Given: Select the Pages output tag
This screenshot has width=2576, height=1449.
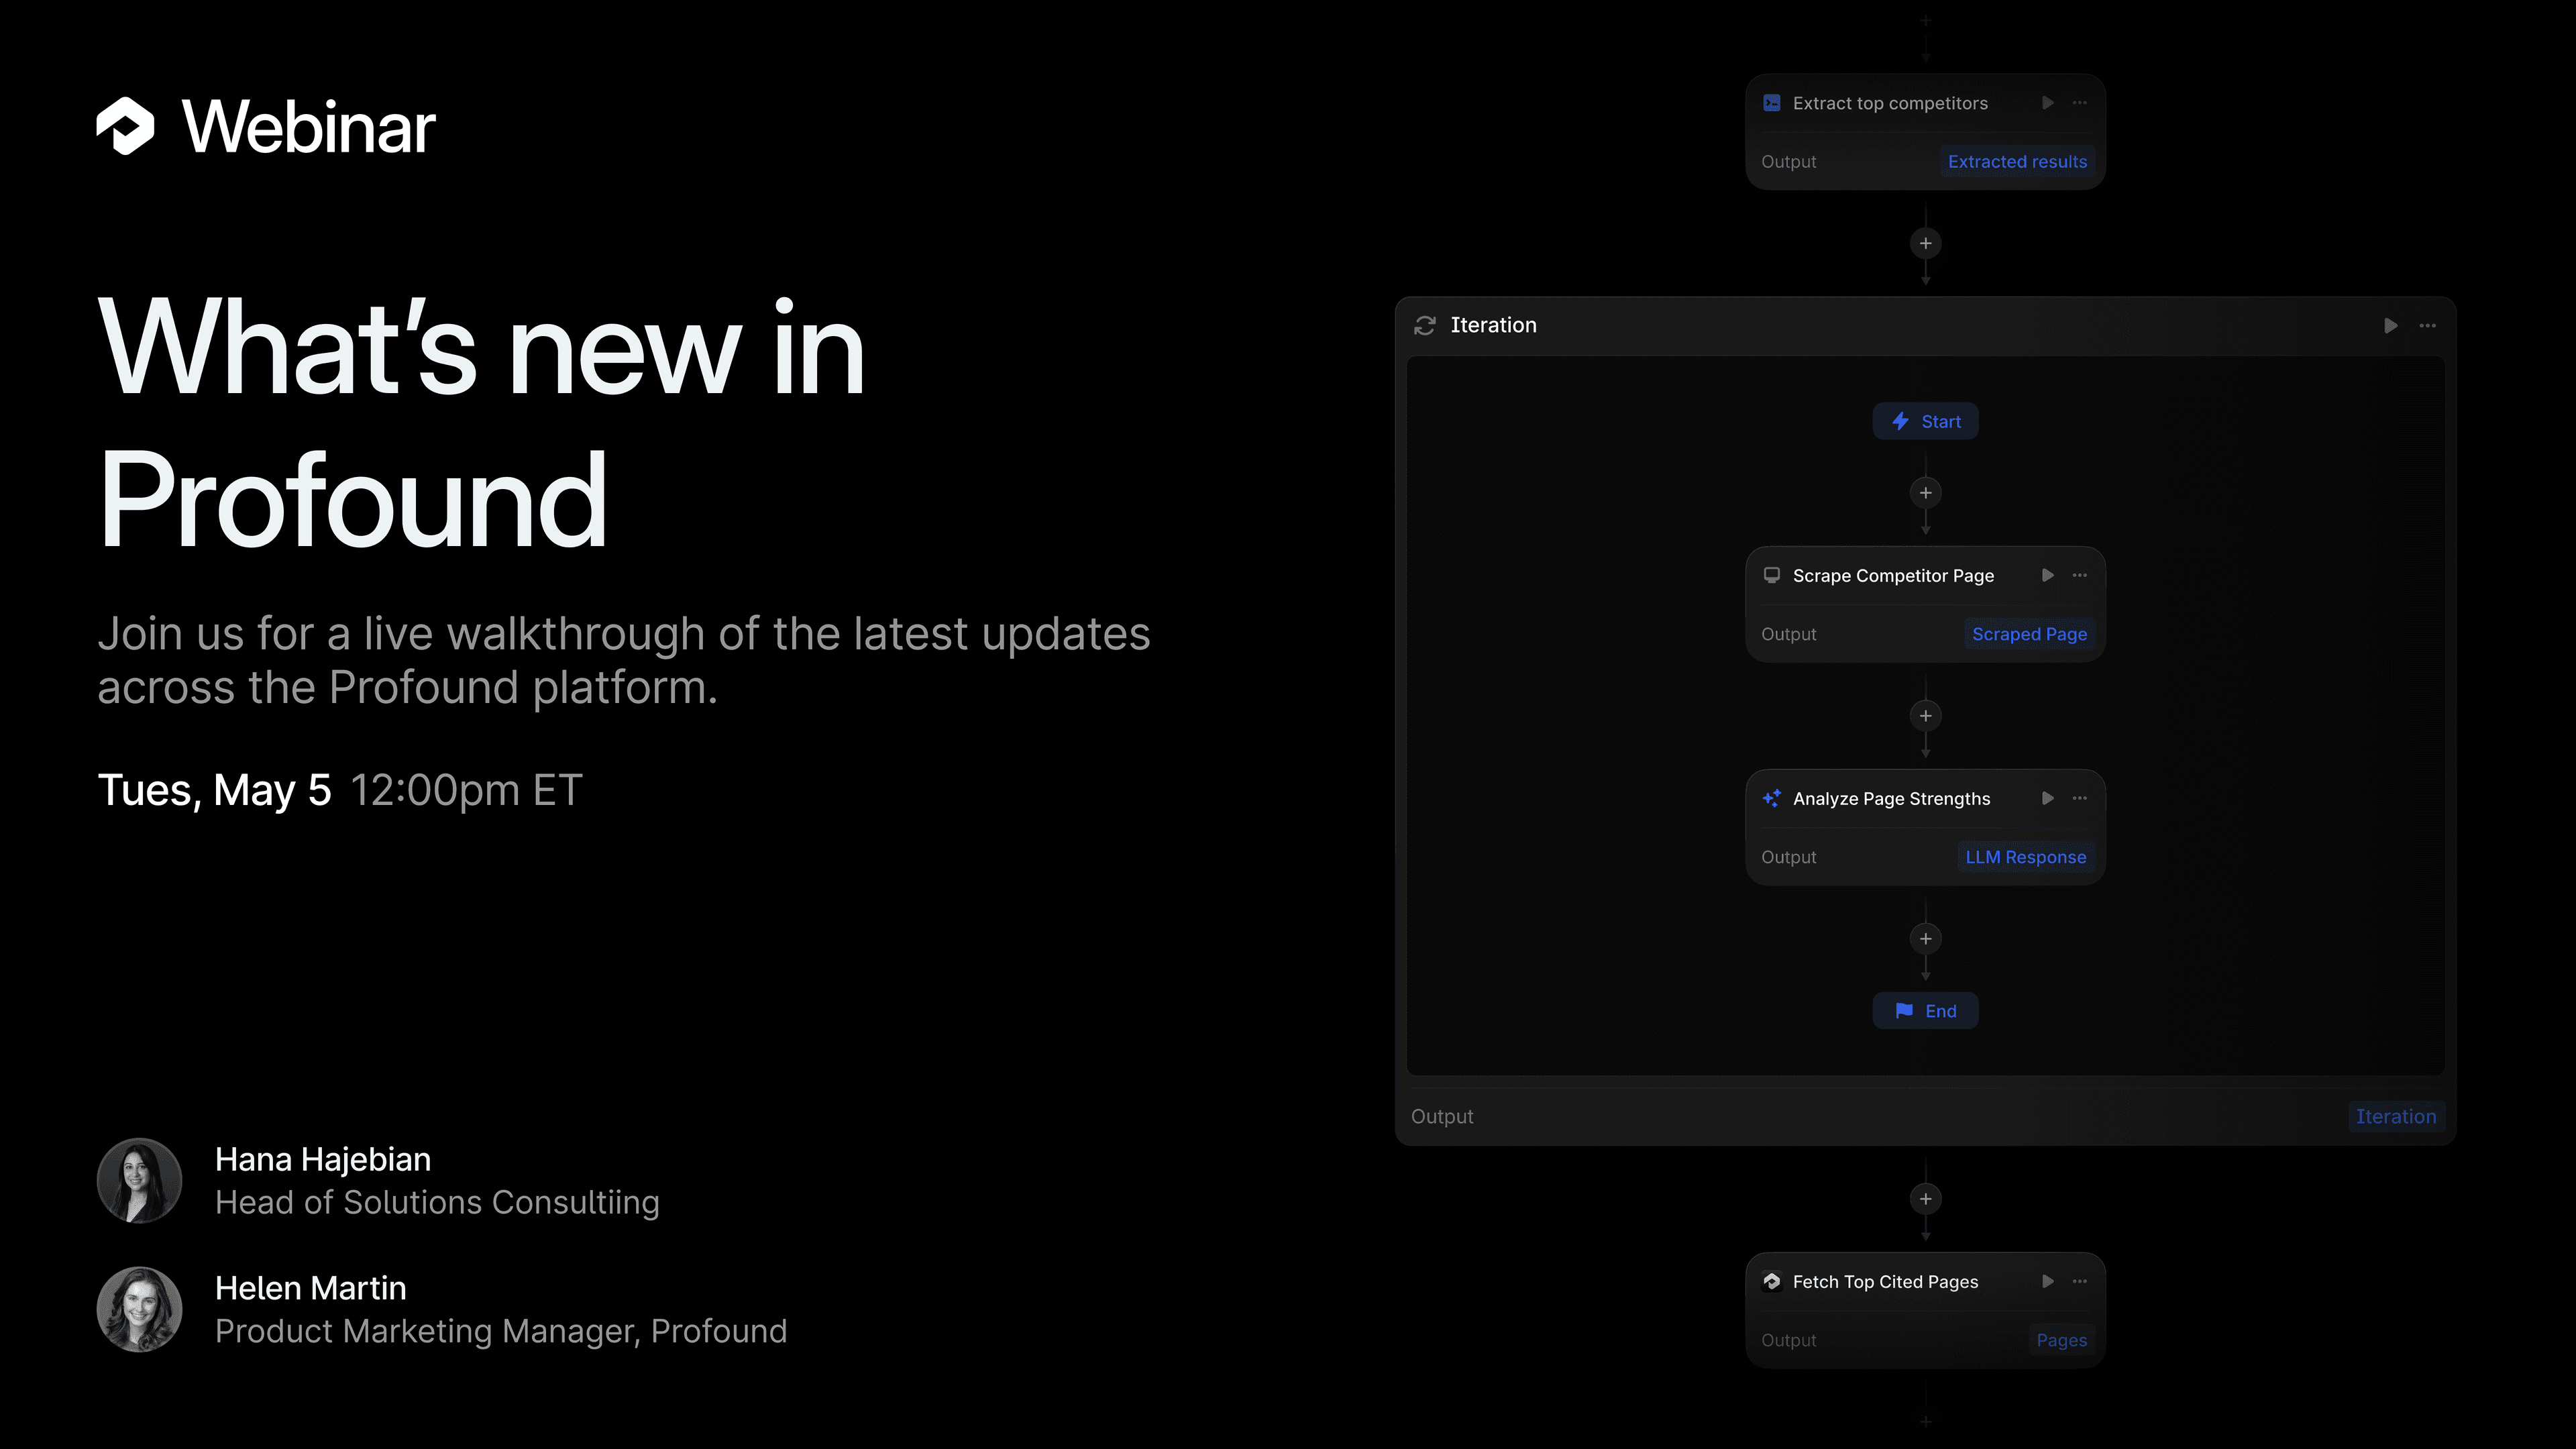Looking at the screenshot, I should click(x=2061, y=1340).
